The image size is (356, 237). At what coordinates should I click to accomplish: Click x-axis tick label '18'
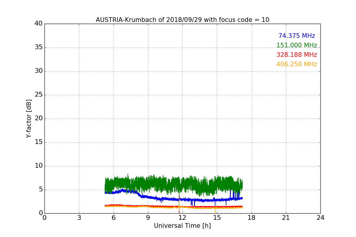[252, 218]
